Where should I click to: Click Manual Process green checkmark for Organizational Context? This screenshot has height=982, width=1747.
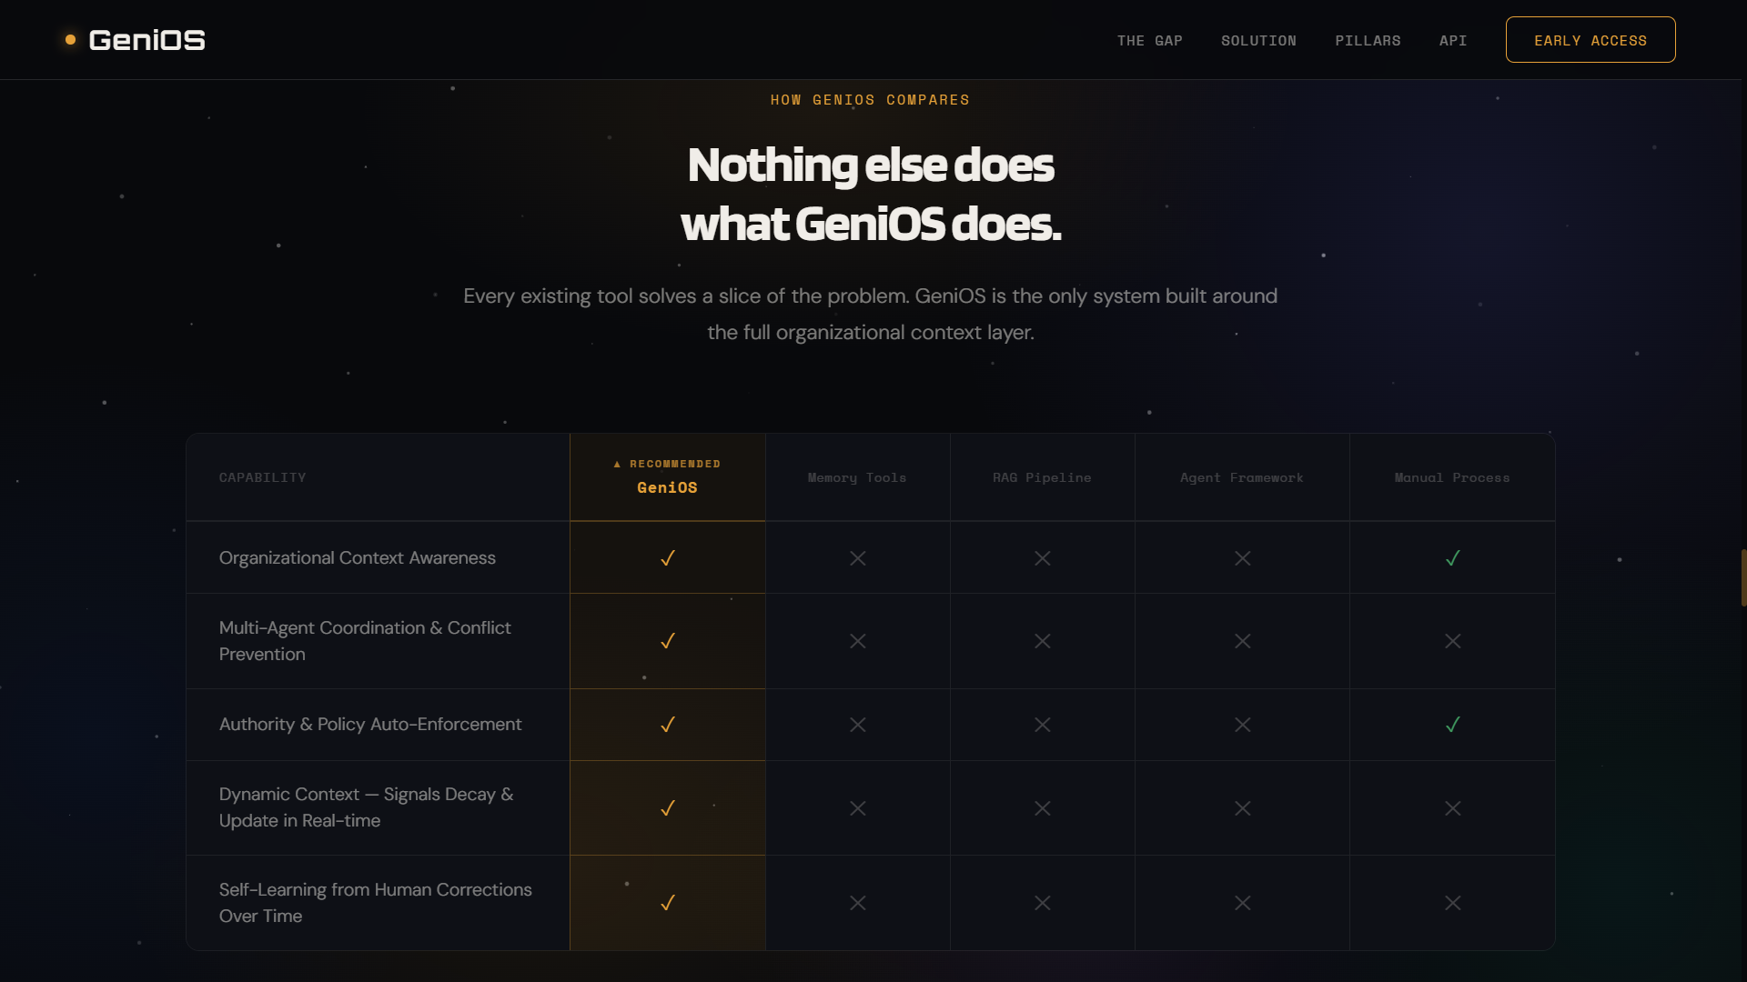click(1452, 558)
